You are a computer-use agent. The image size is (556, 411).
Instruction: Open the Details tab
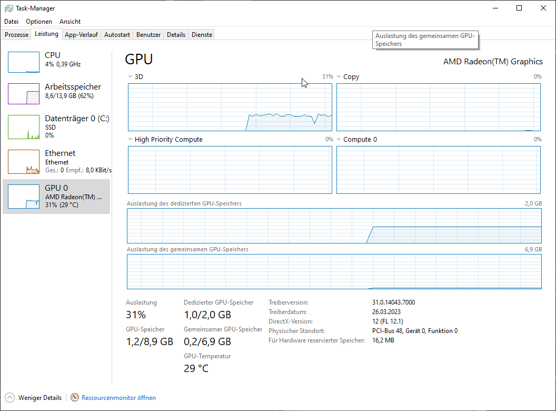coord(176,35)
